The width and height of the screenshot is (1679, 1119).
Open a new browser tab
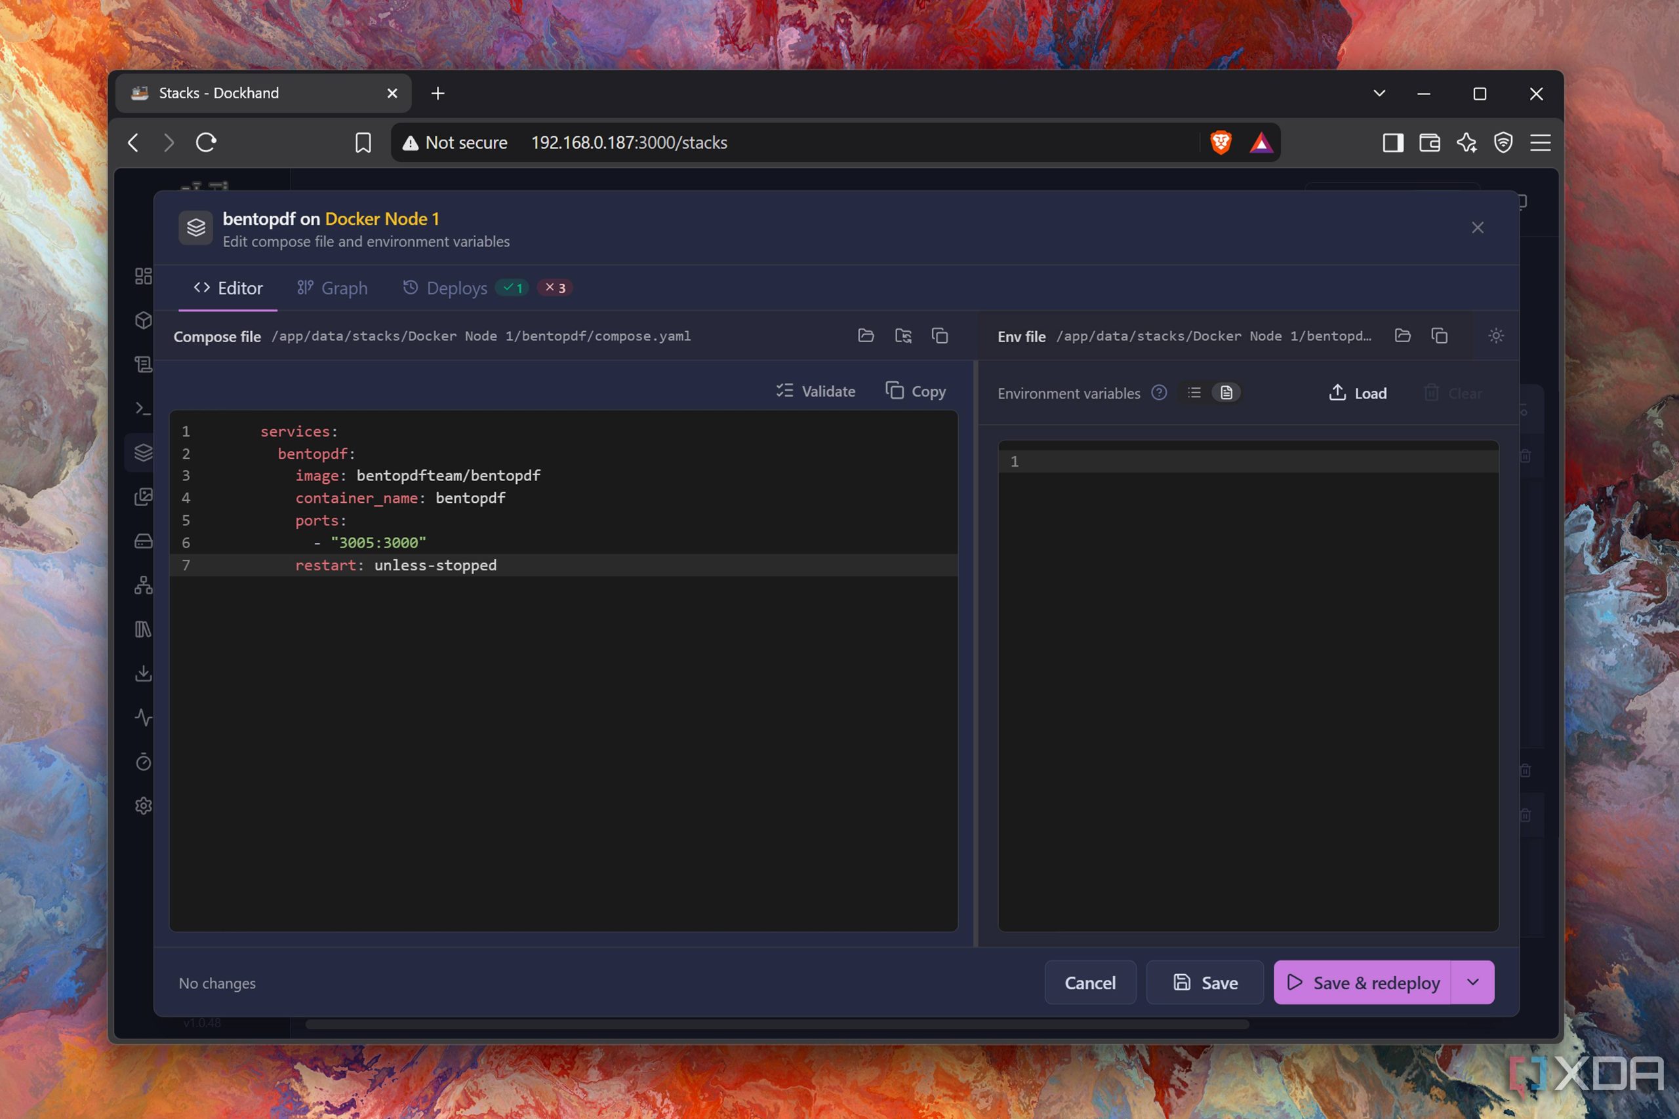tap(437, 94)
